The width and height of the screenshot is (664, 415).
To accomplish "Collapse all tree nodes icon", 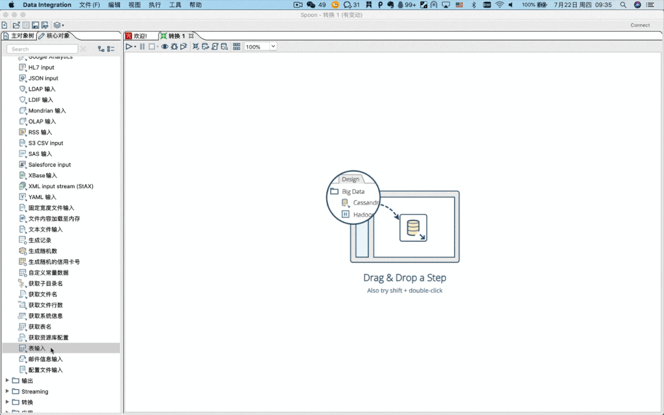I will [x=111, y=49].
